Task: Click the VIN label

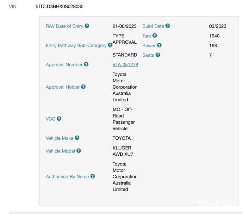Action: [x=13, y=7]
